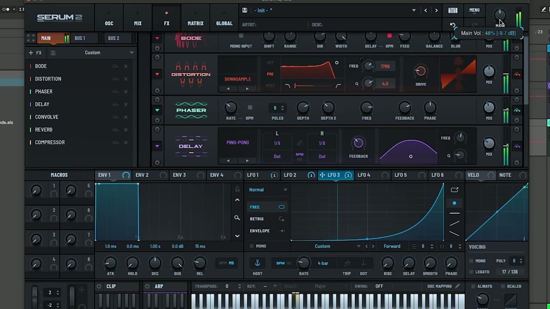Open the preset browser icon

[453, 10]
